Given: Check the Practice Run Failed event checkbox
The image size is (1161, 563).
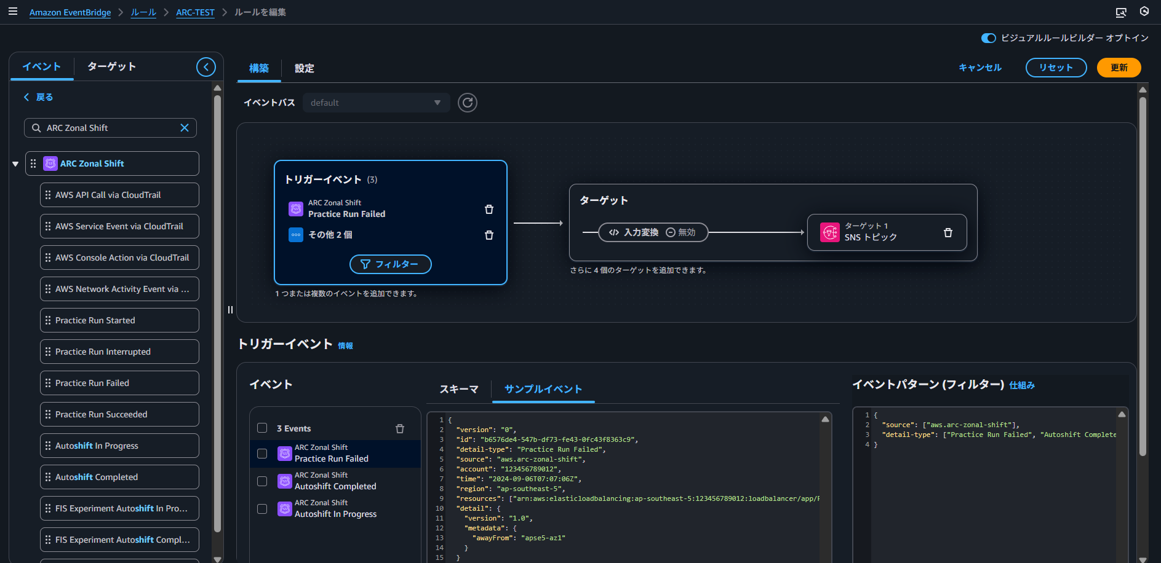Looking at the screenshot, I should [x=262, y=454].
